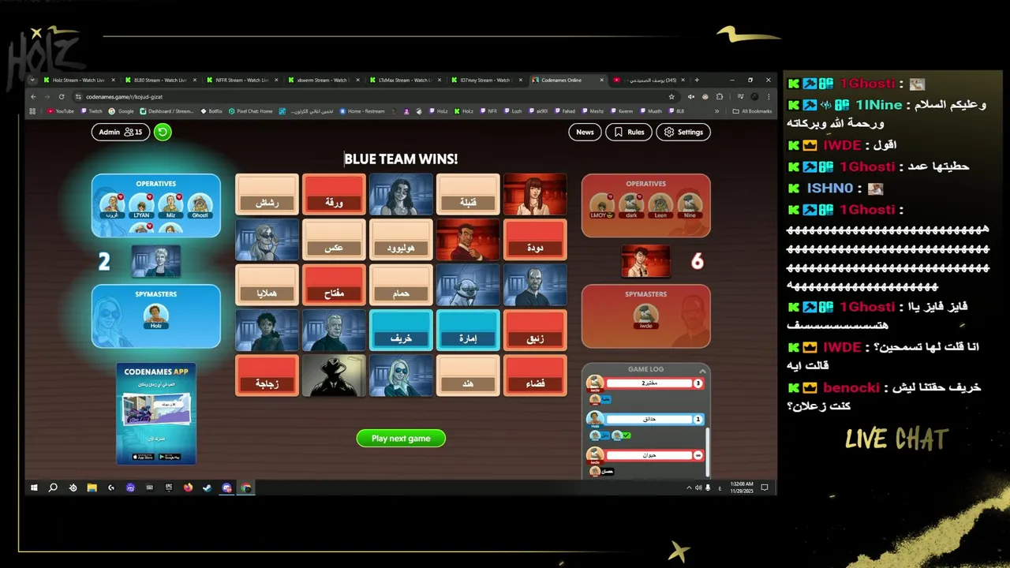Open a new browser tab

click(697, 80)
